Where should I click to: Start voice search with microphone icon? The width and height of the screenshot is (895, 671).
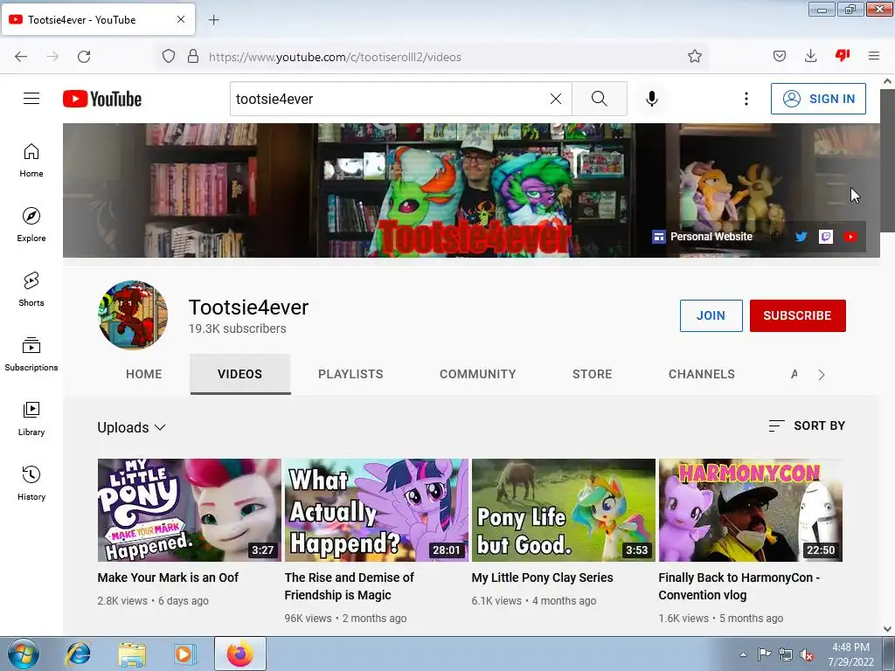[x=652, y=99]
